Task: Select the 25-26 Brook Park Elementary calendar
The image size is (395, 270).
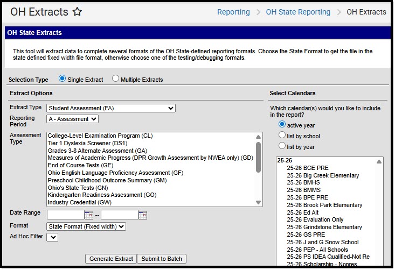Action: pyautogui.click(x=324, y=205)
